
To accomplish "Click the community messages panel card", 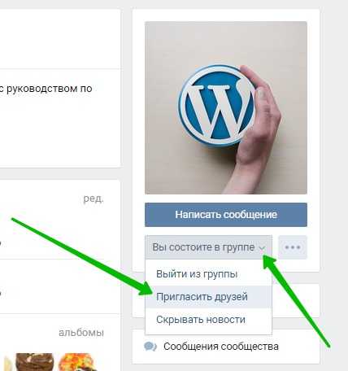I will (226, 347).
